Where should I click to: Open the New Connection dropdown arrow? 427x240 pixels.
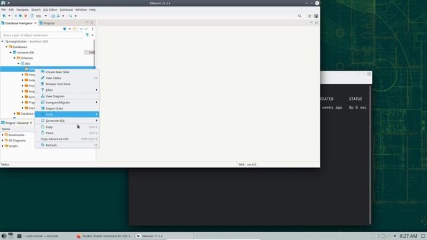click(x=9, y=16)
